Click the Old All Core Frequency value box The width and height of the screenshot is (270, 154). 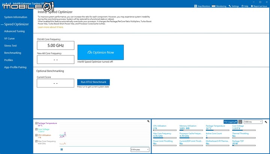[55, 45]
